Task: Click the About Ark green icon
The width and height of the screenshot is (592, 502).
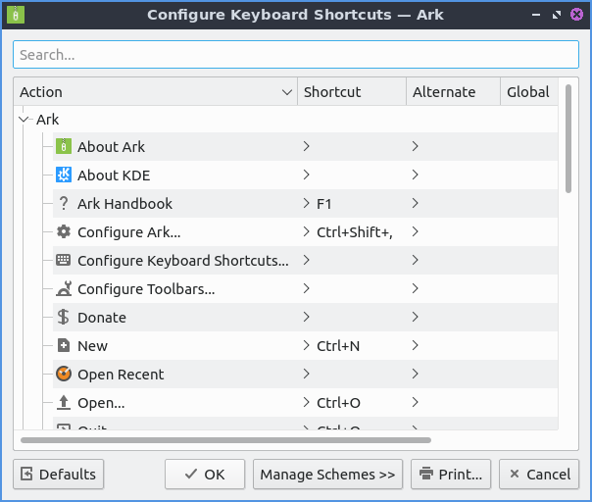Action: (x=64, y=147)
